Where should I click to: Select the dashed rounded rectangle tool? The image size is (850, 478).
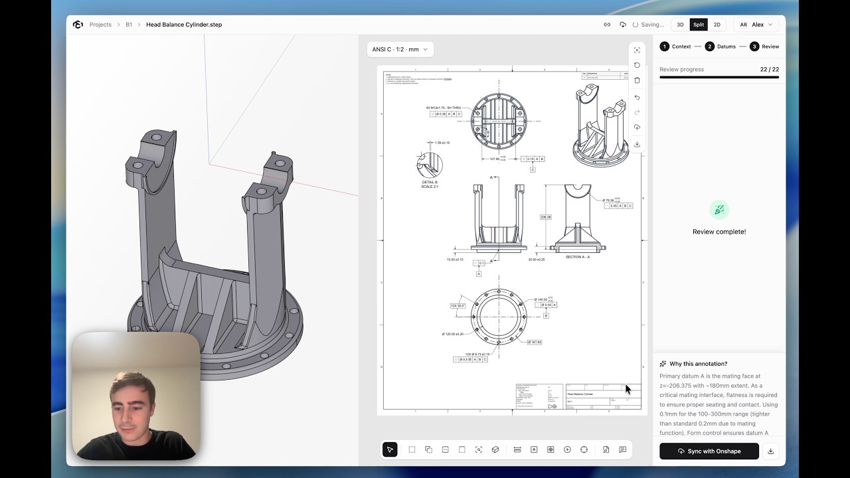pos(462,449)
